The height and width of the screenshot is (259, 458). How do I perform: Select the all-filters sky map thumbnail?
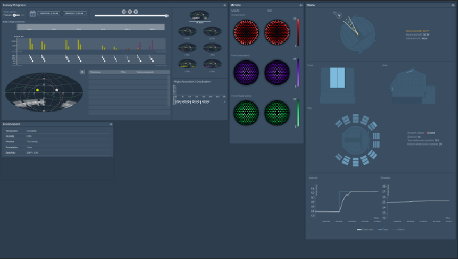(x=199, y=17)
